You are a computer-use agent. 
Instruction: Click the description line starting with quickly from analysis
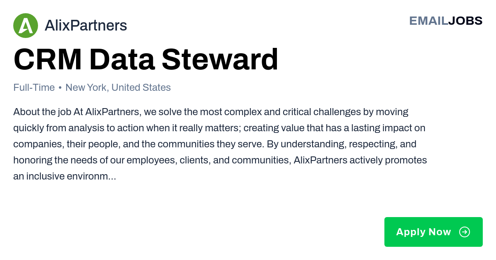coord(219,128)
